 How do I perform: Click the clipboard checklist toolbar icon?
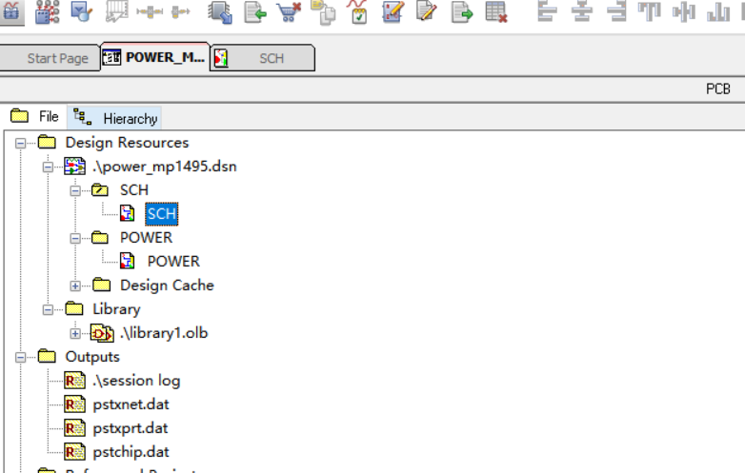(x=358, y=11)
